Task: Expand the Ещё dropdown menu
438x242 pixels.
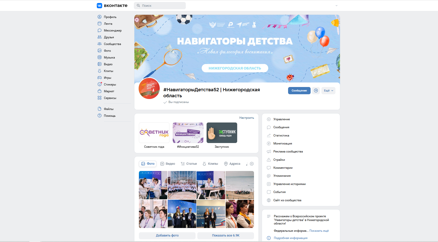Action: [x=328, y=90]
